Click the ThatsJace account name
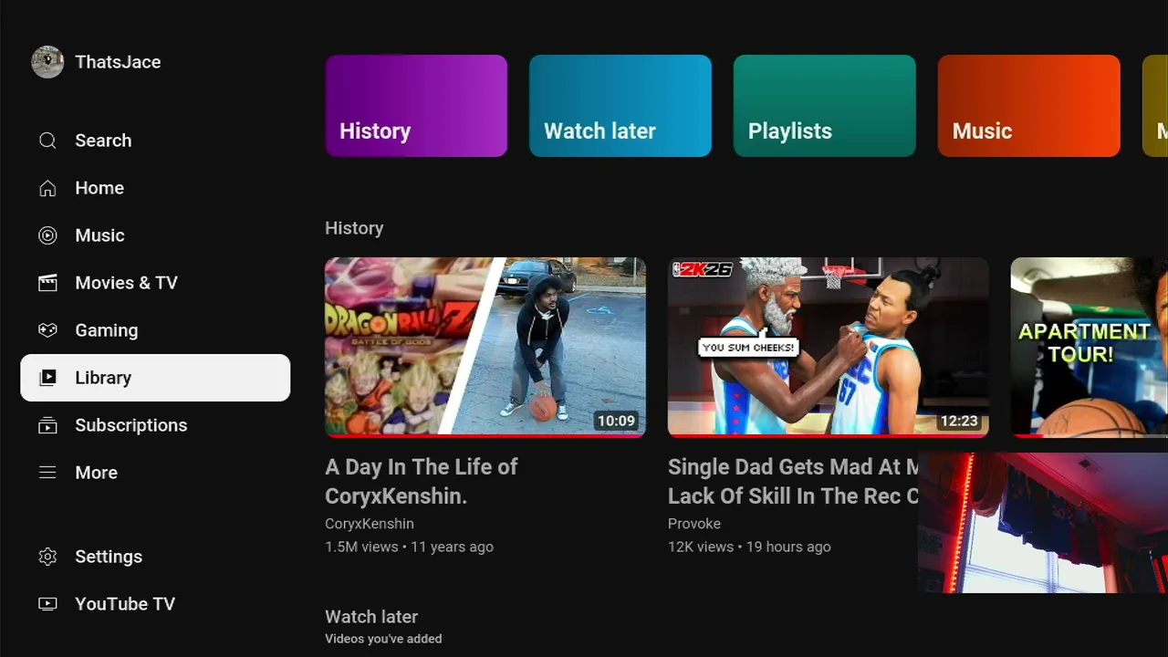Screen dimensions: 1168x657 pos(118,62)
